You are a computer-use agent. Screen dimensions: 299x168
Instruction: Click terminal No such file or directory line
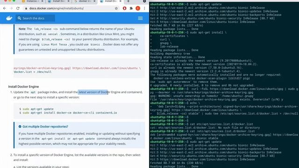tap(205, 127)
